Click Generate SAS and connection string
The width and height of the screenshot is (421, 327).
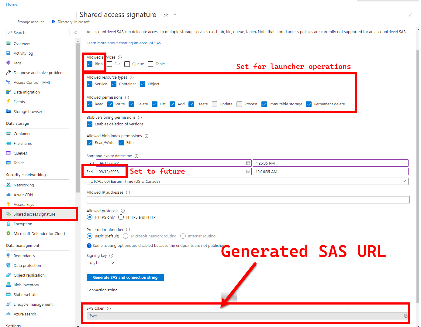[x=125, y=277]
